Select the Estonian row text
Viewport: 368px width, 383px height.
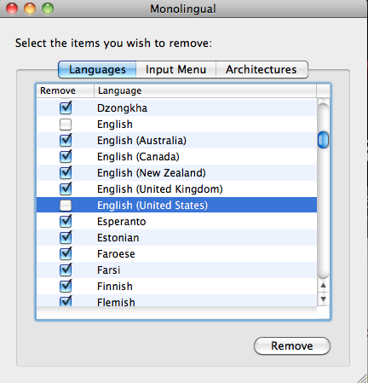[x=118, y=238]
